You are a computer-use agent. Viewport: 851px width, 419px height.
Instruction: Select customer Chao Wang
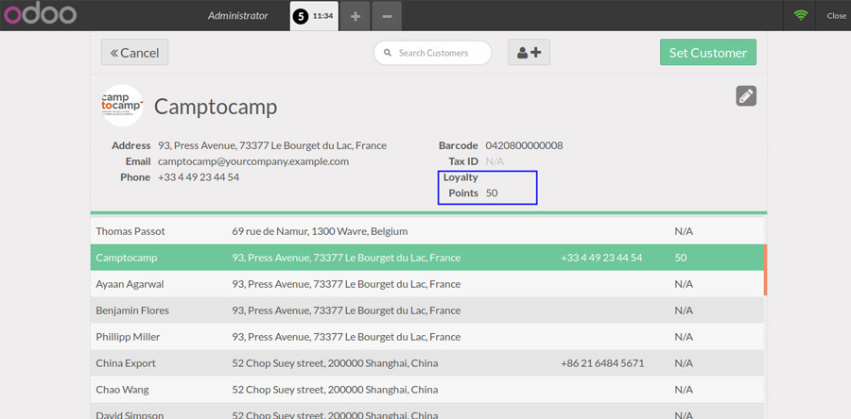(427, 390)
